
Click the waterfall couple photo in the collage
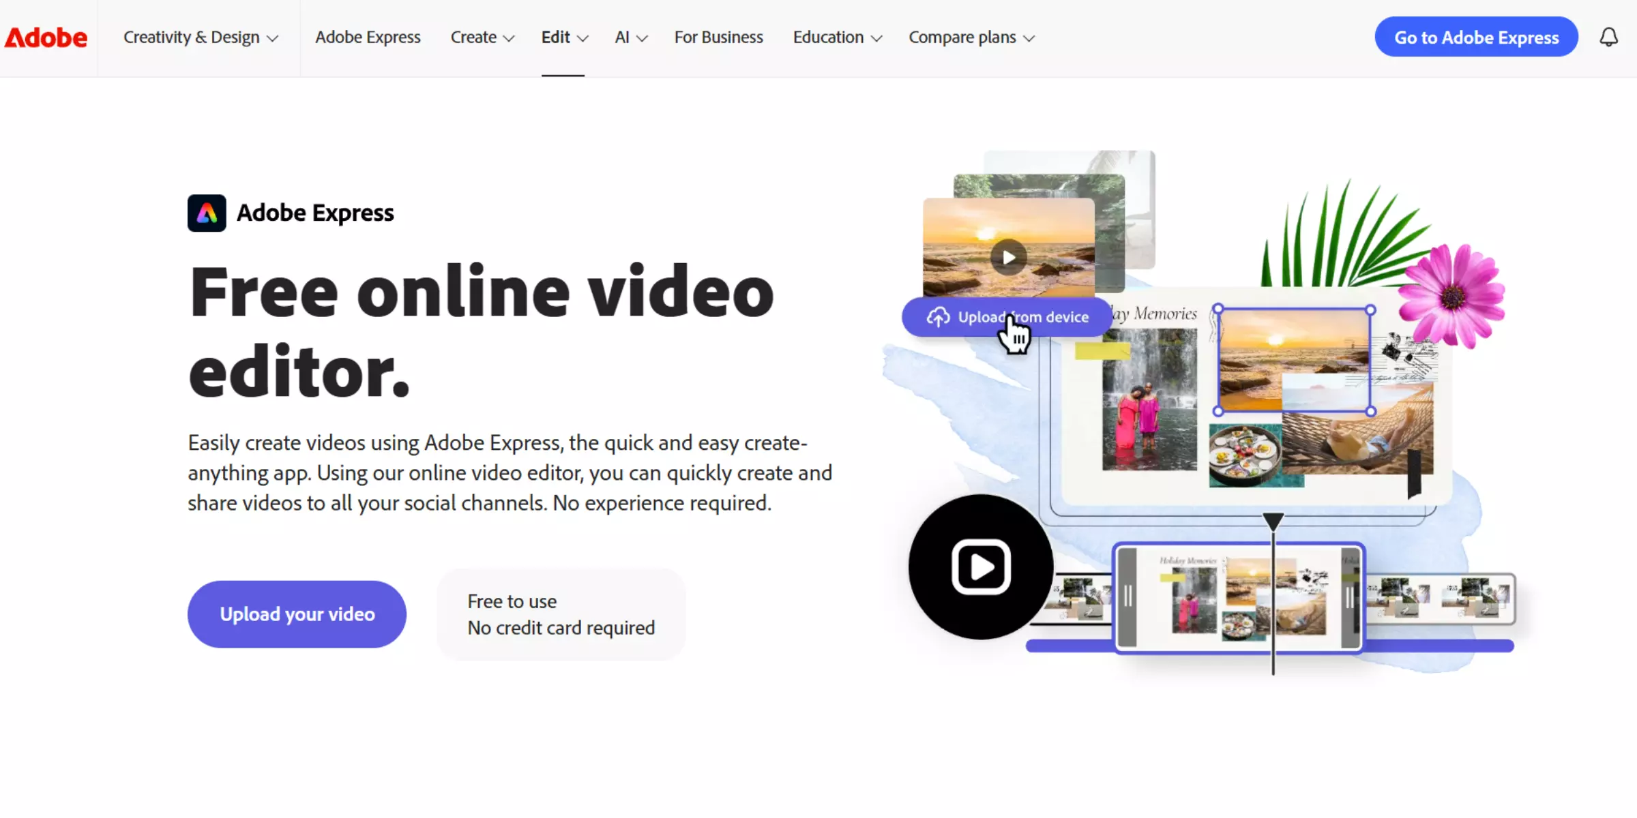(1149, 399)
